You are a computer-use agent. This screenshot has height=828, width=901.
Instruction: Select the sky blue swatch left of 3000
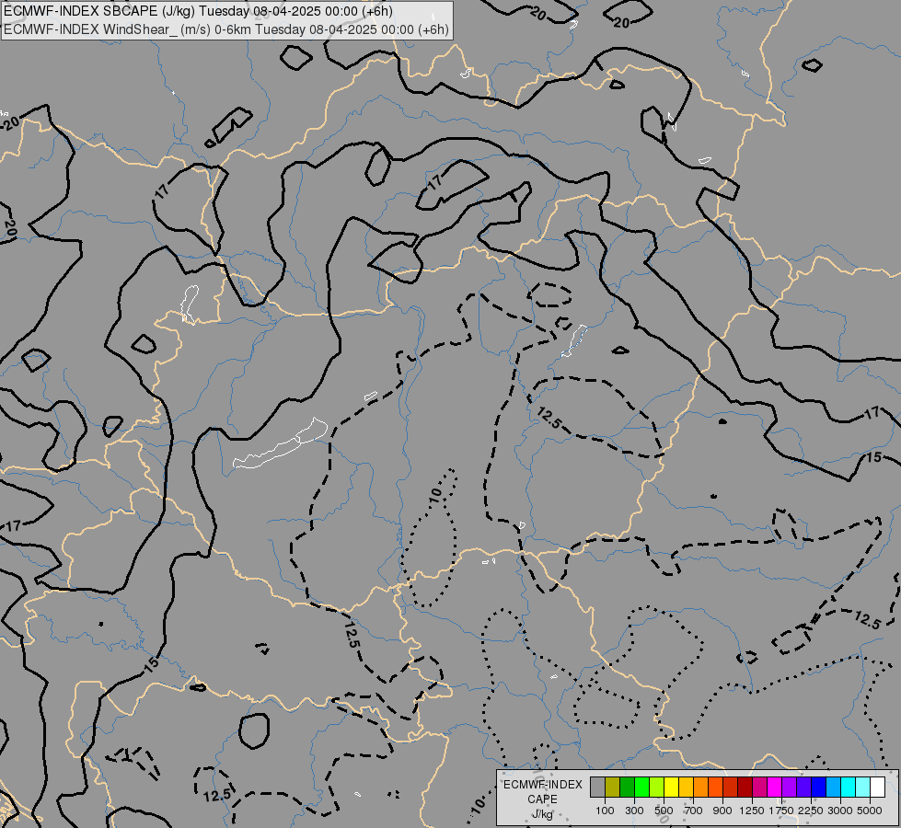[834, 787]
